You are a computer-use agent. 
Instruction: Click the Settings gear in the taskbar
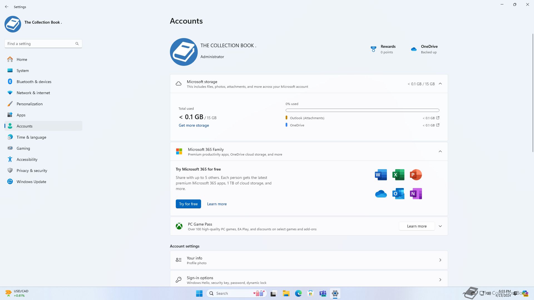click(335, 293)
